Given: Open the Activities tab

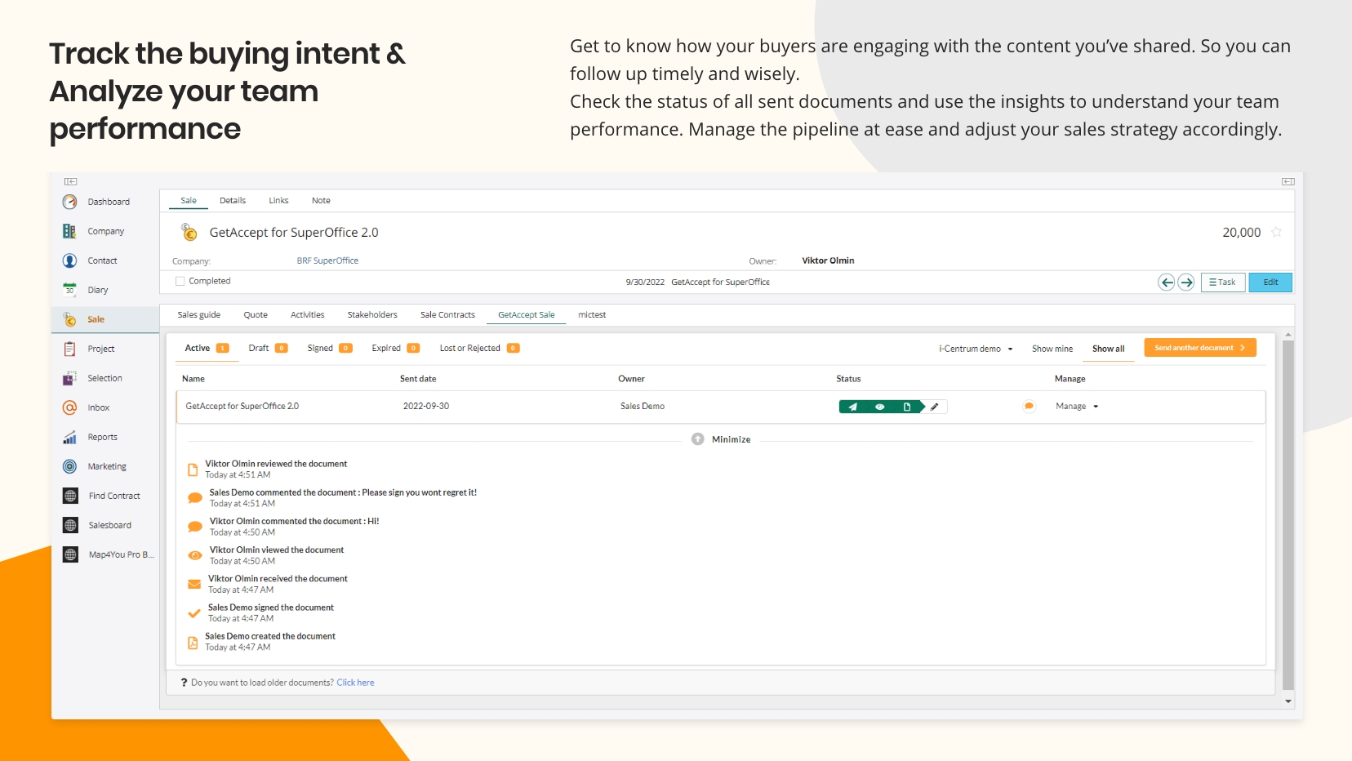Looking at the screenshot, I should point(307,314).
